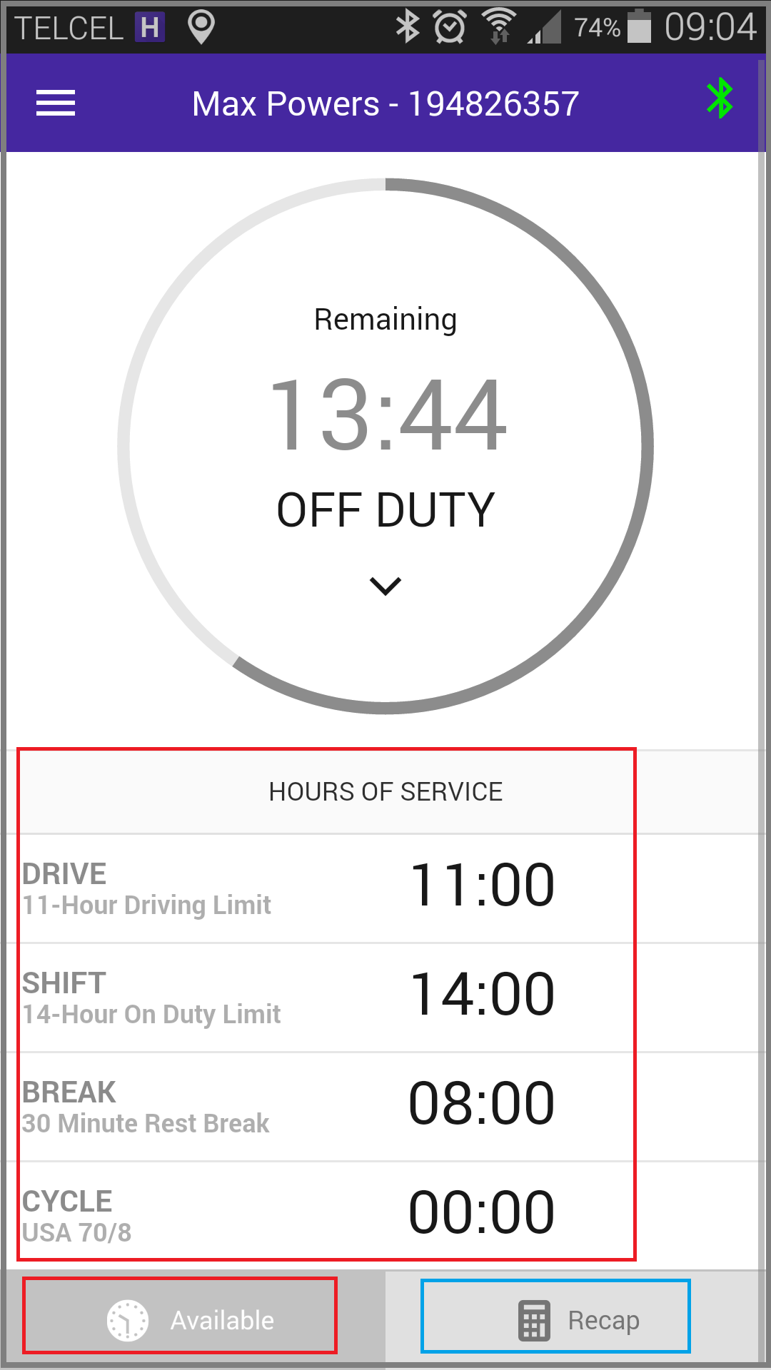This screenshot has height=1370, width=771.
Task: Select the BREAK 30 Minute Rest row
Action: 385,1107
